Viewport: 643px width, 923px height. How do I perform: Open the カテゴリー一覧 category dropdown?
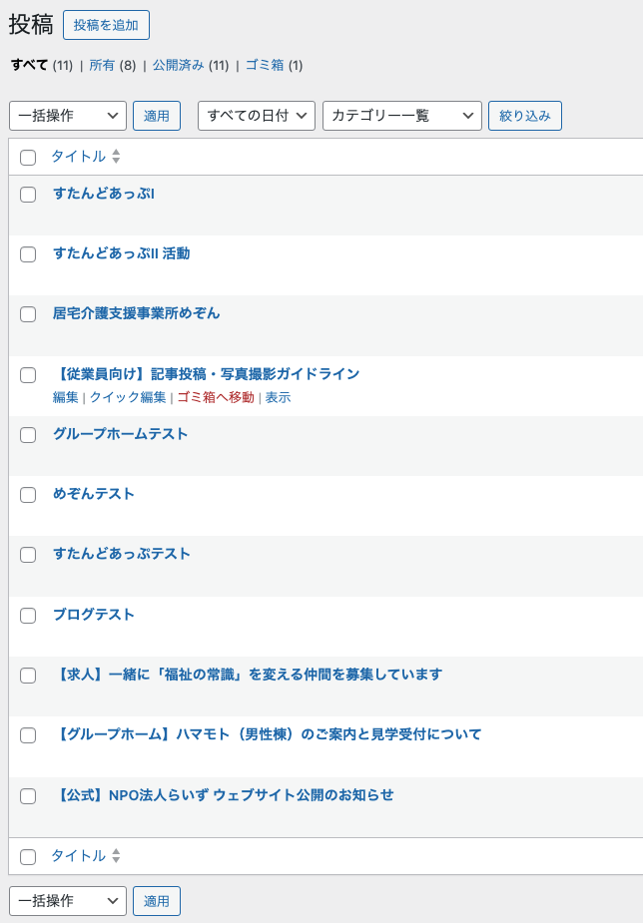point(402,116)
